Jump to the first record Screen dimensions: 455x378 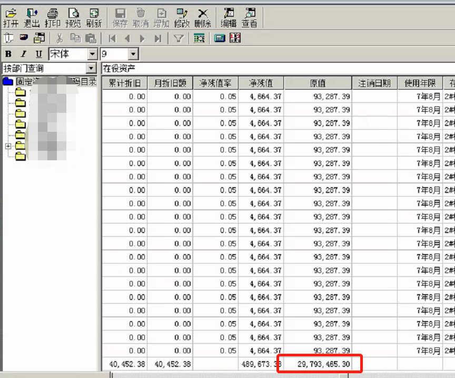point(112,38)
